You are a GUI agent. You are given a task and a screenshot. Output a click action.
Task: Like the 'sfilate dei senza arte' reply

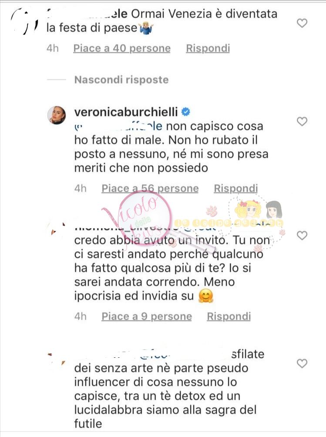[x=302, y=363]
